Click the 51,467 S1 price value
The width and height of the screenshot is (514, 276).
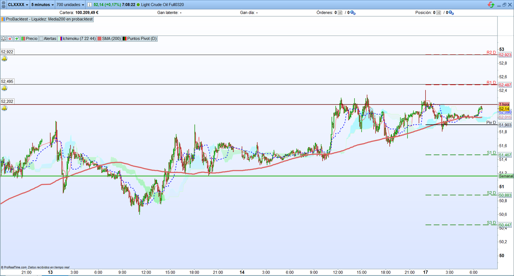click(x=505, y=155)
